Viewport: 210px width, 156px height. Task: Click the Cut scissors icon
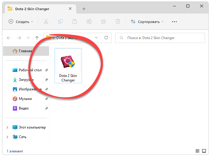point(46,21)
